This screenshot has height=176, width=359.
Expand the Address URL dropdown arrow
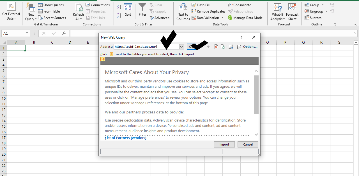point(181,47)
